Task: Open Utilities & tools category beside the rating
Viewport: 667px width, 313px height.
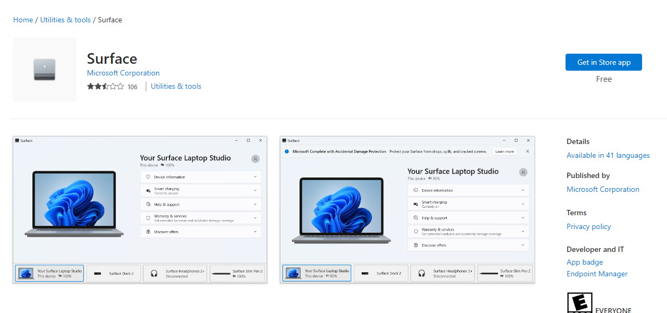Action: coord(176,86)
